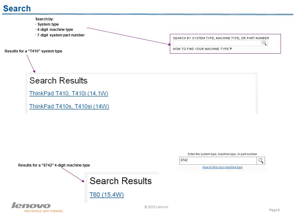296x222 pixels.
Task: Click the search magnifier beside 8742 field
Action: 261,161
